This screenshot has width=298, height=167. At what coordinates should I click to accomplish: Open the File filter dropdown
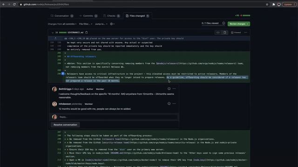86,24
